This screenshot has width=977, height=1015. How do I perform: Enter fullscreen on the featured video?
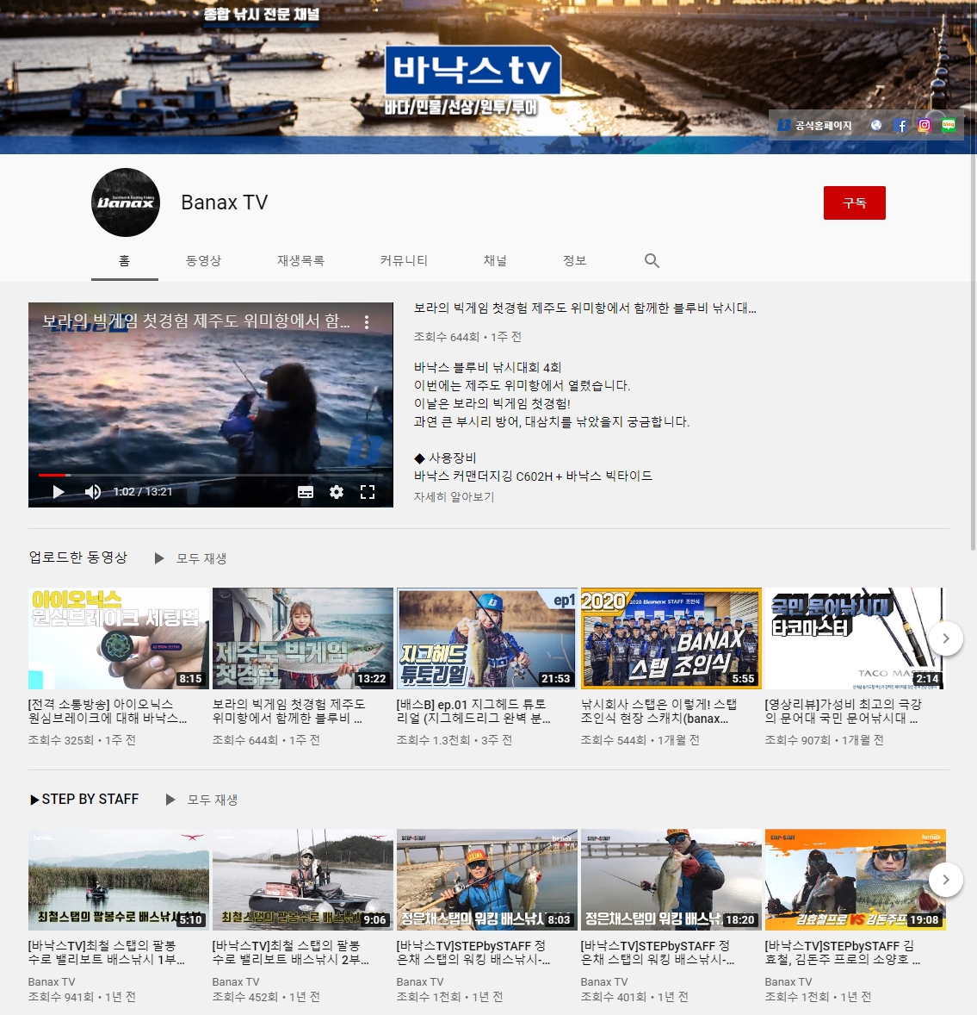368,492
